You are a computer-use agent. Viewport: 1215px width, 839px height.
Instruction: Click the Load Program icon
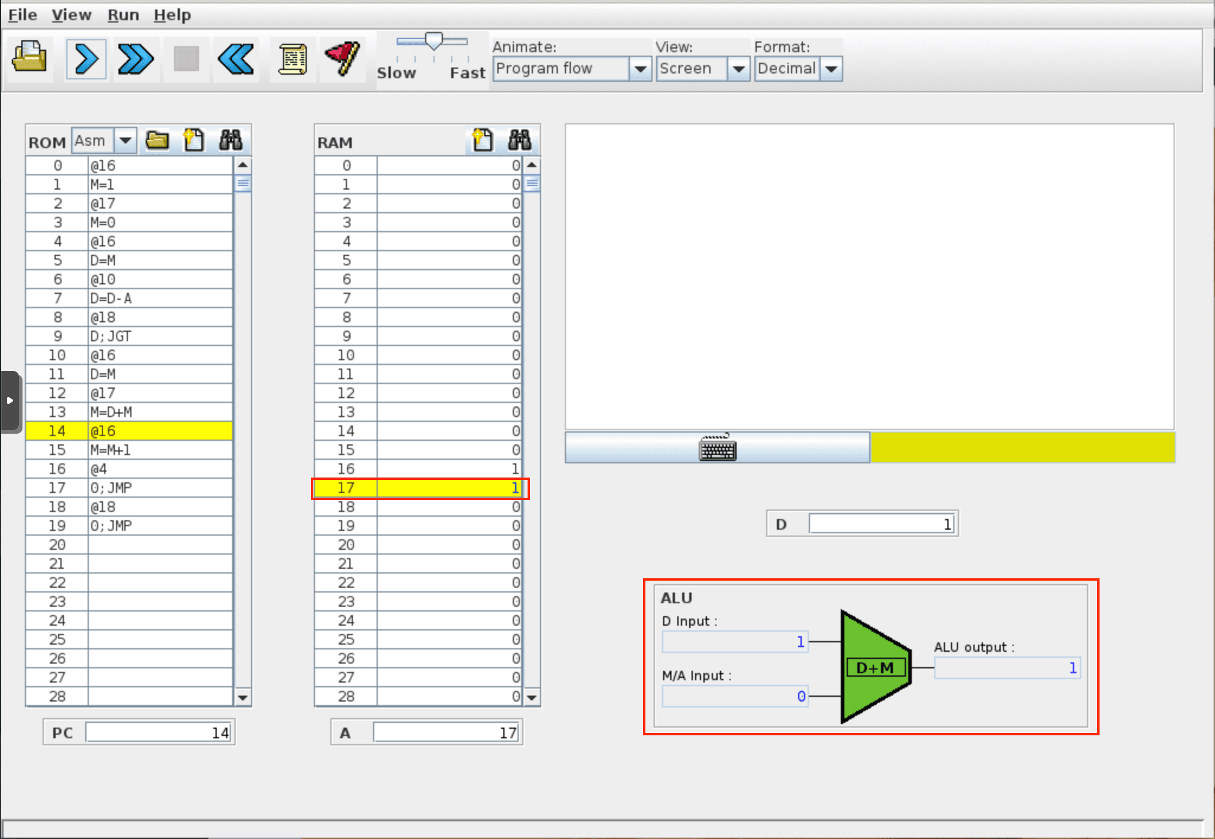coord(30,59)
